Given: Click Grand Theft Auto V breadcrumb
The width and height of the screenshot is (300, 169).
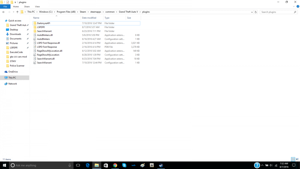Looking at the screenshot, I should 128,12.
